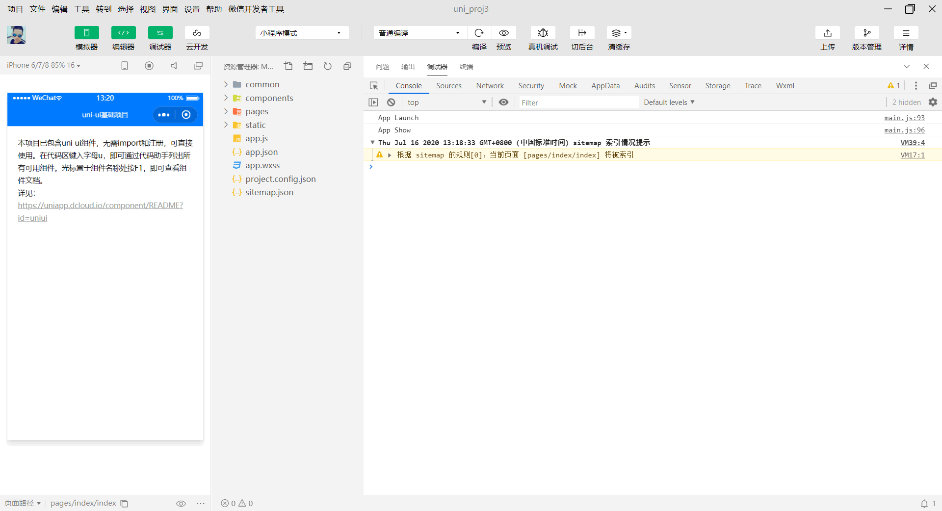This screenshot has height=511, width=942.
Task: Toggle the simulator (模拟器) panel
Action: coord(86,33)
